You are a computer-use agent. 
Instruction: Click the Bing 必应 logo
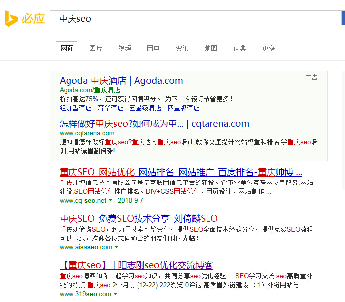[x=25, y=18]
